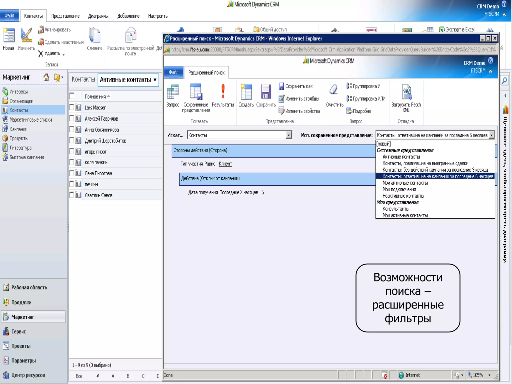The width and height of the screenshot is (512, 384).
Task: Click the home icon beside Маркетинг
Action: (46, 77)
